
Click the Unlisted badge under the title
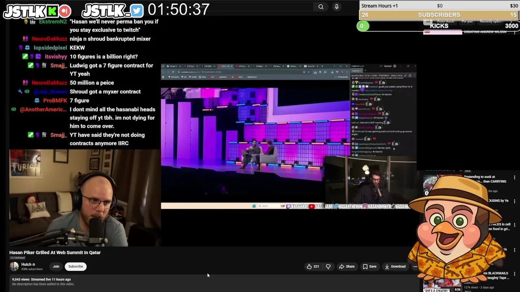pyautogui.click(x=17, y=258)
